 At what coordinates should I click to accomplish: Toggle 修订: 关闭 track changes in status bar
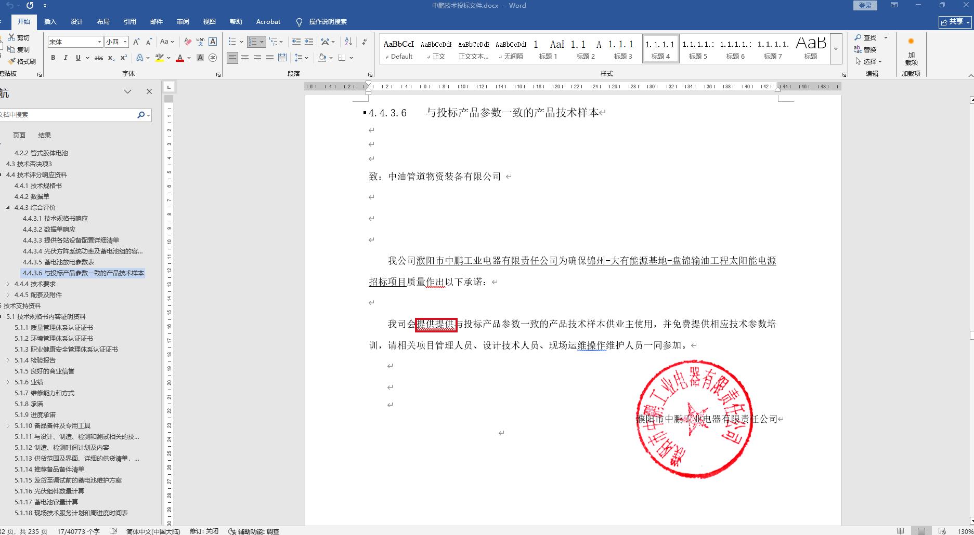pos(204,531)
